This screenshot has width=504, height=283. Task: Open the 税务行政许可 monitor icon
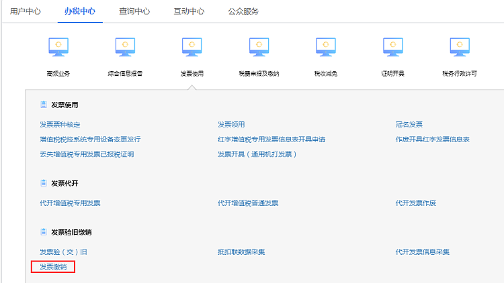point(460,47)
